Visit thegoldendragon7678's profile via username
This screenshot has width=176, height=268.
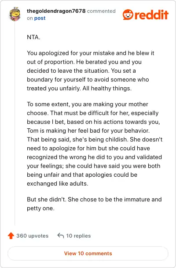(x=56, y=11)
